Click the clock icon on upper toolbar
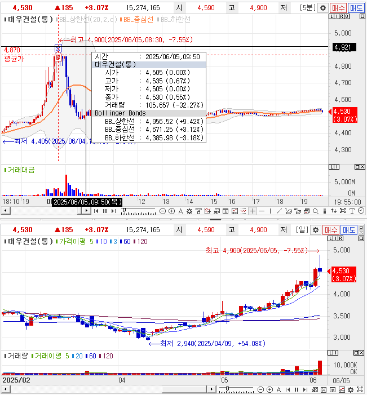367x395 pixels. pos(361,211)
